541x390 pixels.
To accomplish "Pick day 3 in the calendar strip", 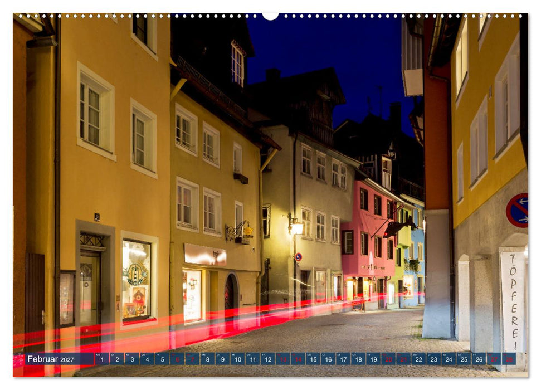I will 132,359.
